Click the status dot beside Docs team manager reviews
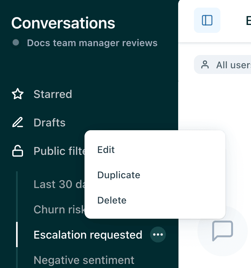This screenshot has width=251, height=268. tap(15, 43)
